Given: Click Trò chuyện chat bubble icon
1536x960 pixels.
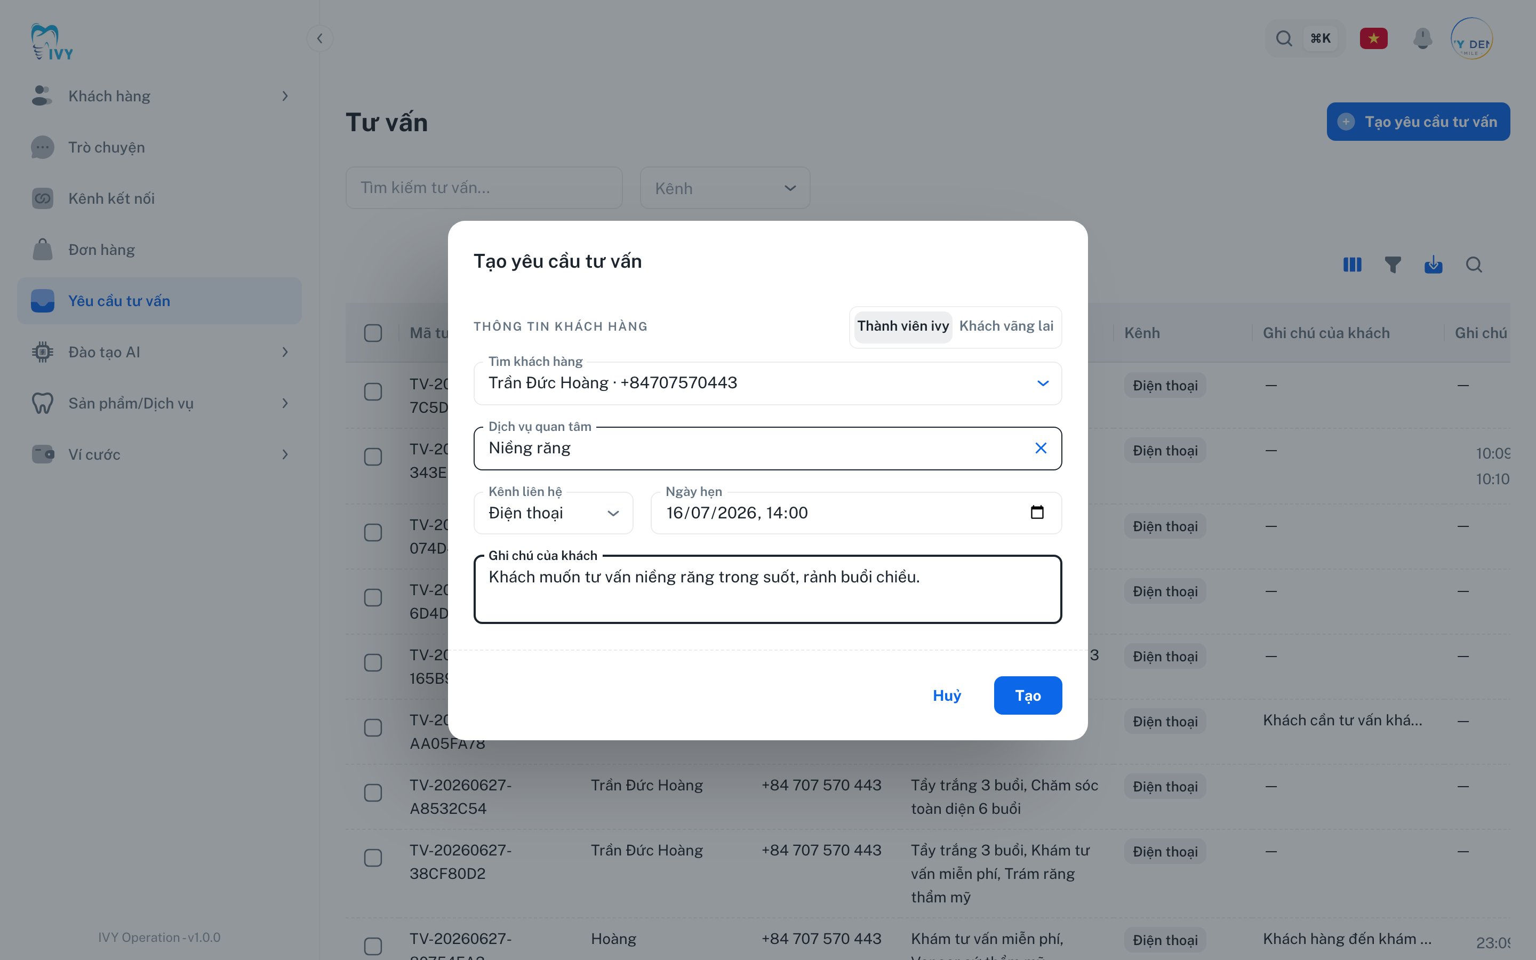Looking at the screenshot, I should click(42, 147).
